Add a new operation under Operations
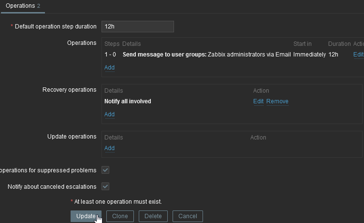The height and width of the screenshot is (223, 364). pos(110,68)
